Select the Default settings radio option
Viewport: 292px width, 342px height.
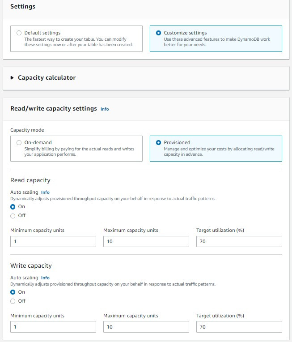click(x=19, y=33)
